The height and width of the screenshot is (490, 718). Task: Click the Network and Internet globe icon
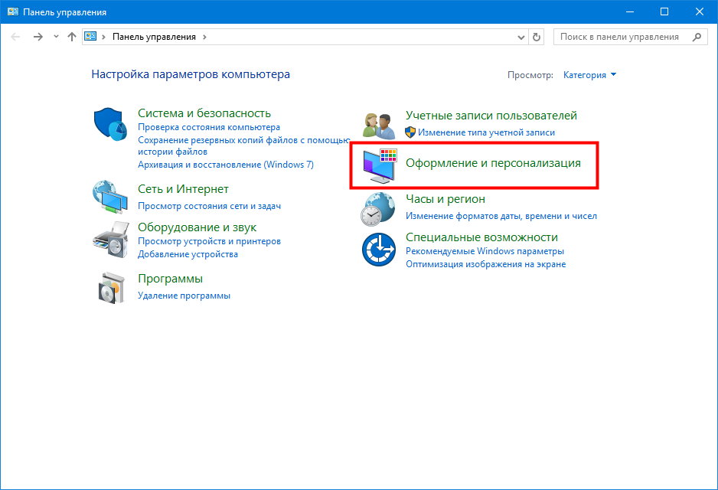(x=110, y=197)
